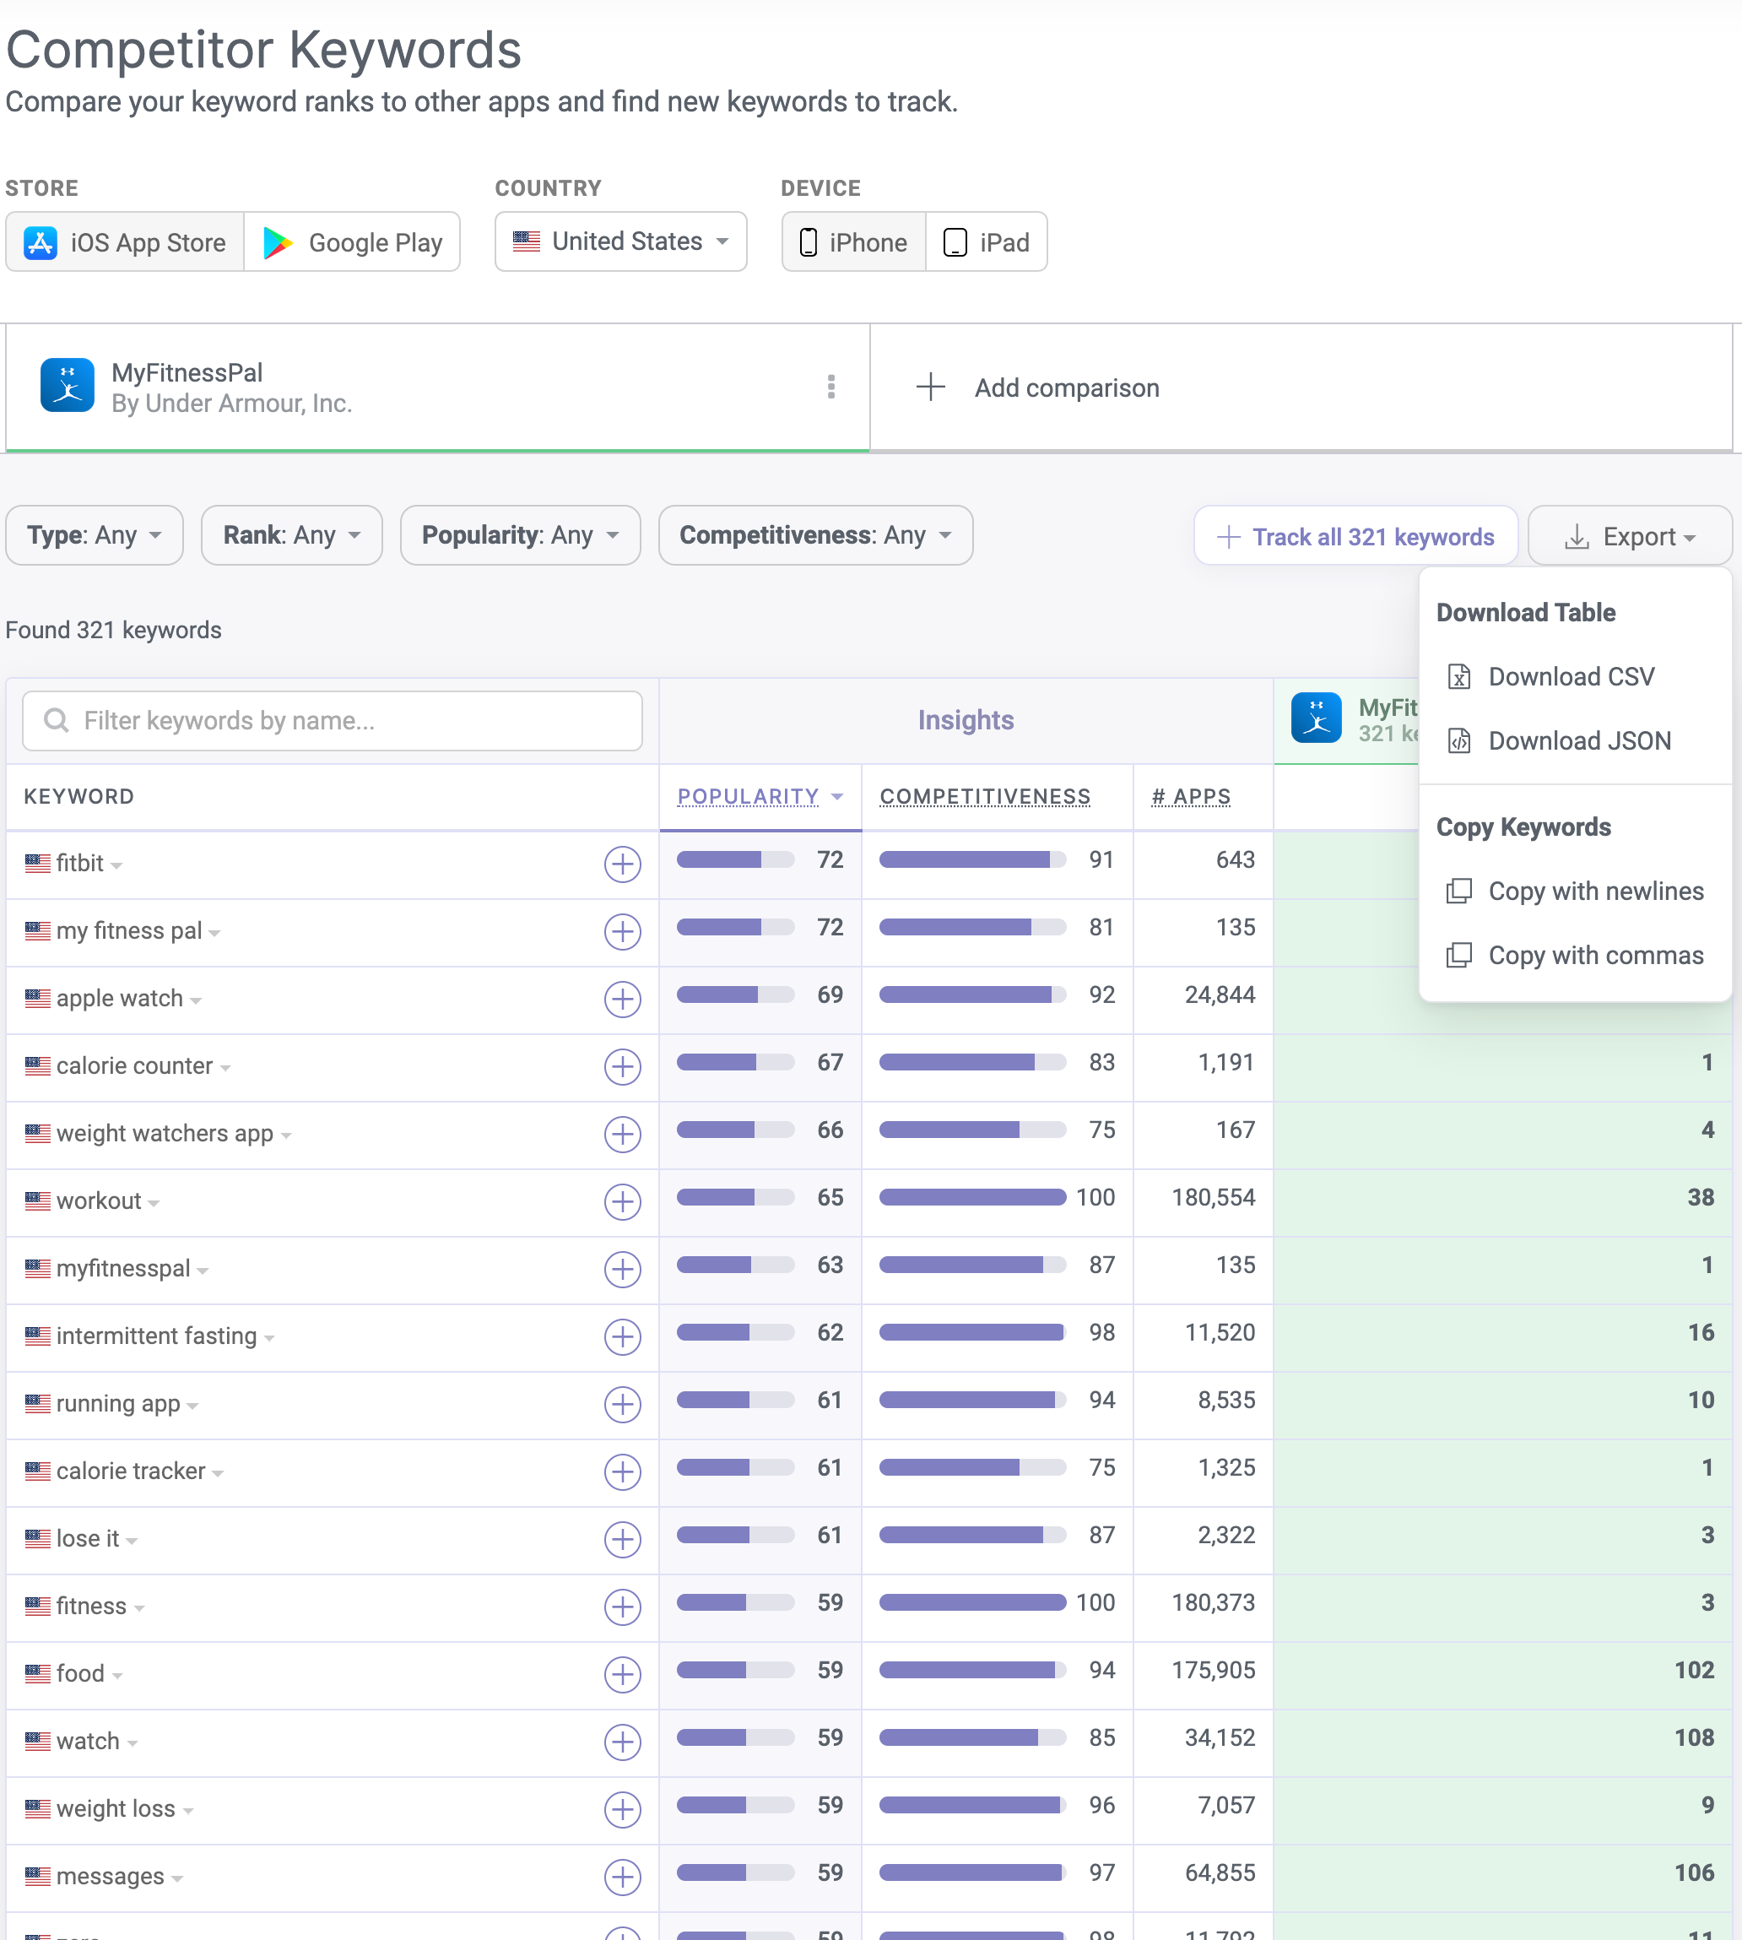Sort by # Apps column header
The image size is (1742, 1940).
pyautogui.click(x=1191, y=796)
